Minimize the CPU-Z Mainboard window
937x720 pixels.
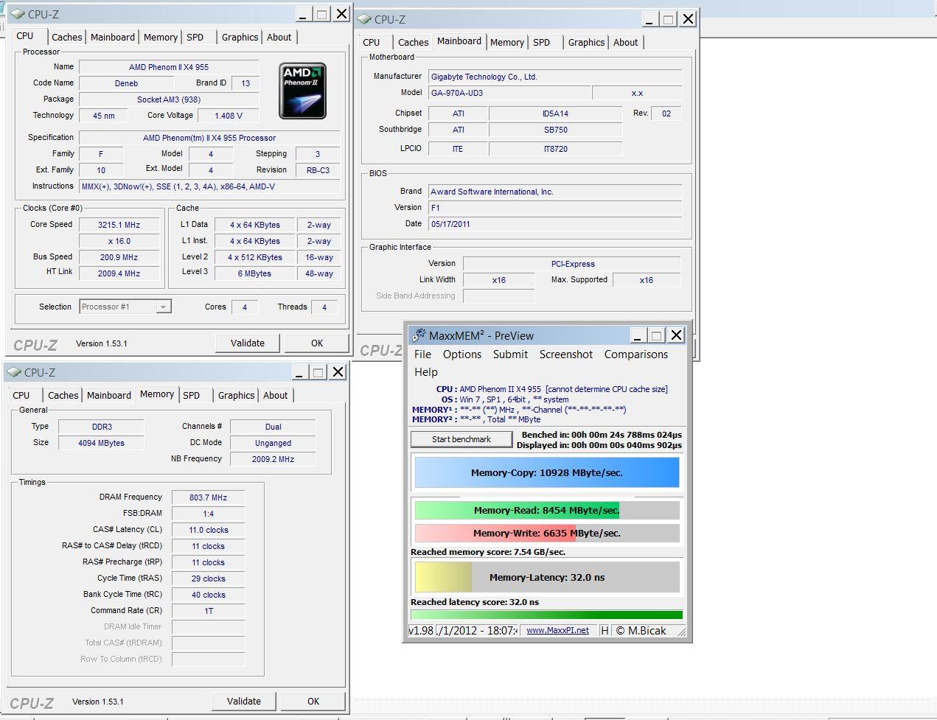point(649,19)
